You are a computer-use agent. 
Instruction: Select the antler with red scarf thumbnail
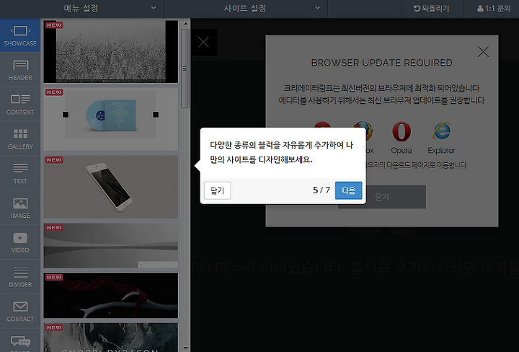[111, 295]
